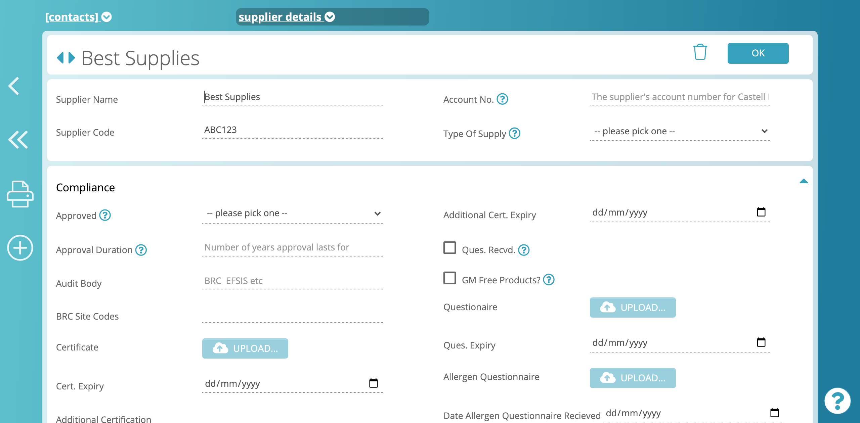Click the trash can delete icon
This screenshot has height=423, width=860.
coord(700,52)
